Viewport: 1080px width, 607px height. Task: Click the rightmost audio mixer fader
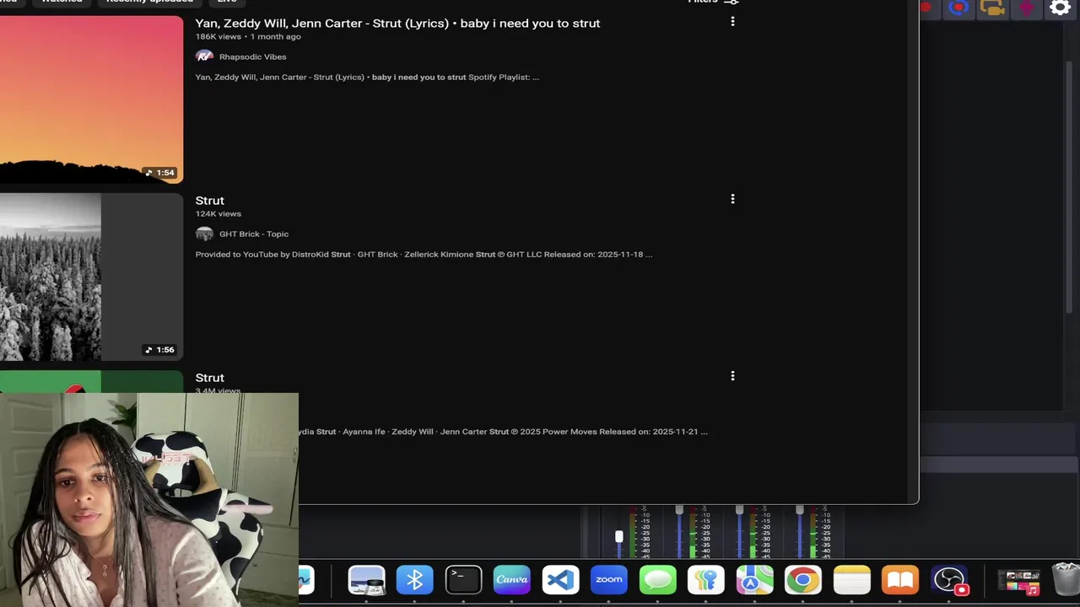coord(800,509)
